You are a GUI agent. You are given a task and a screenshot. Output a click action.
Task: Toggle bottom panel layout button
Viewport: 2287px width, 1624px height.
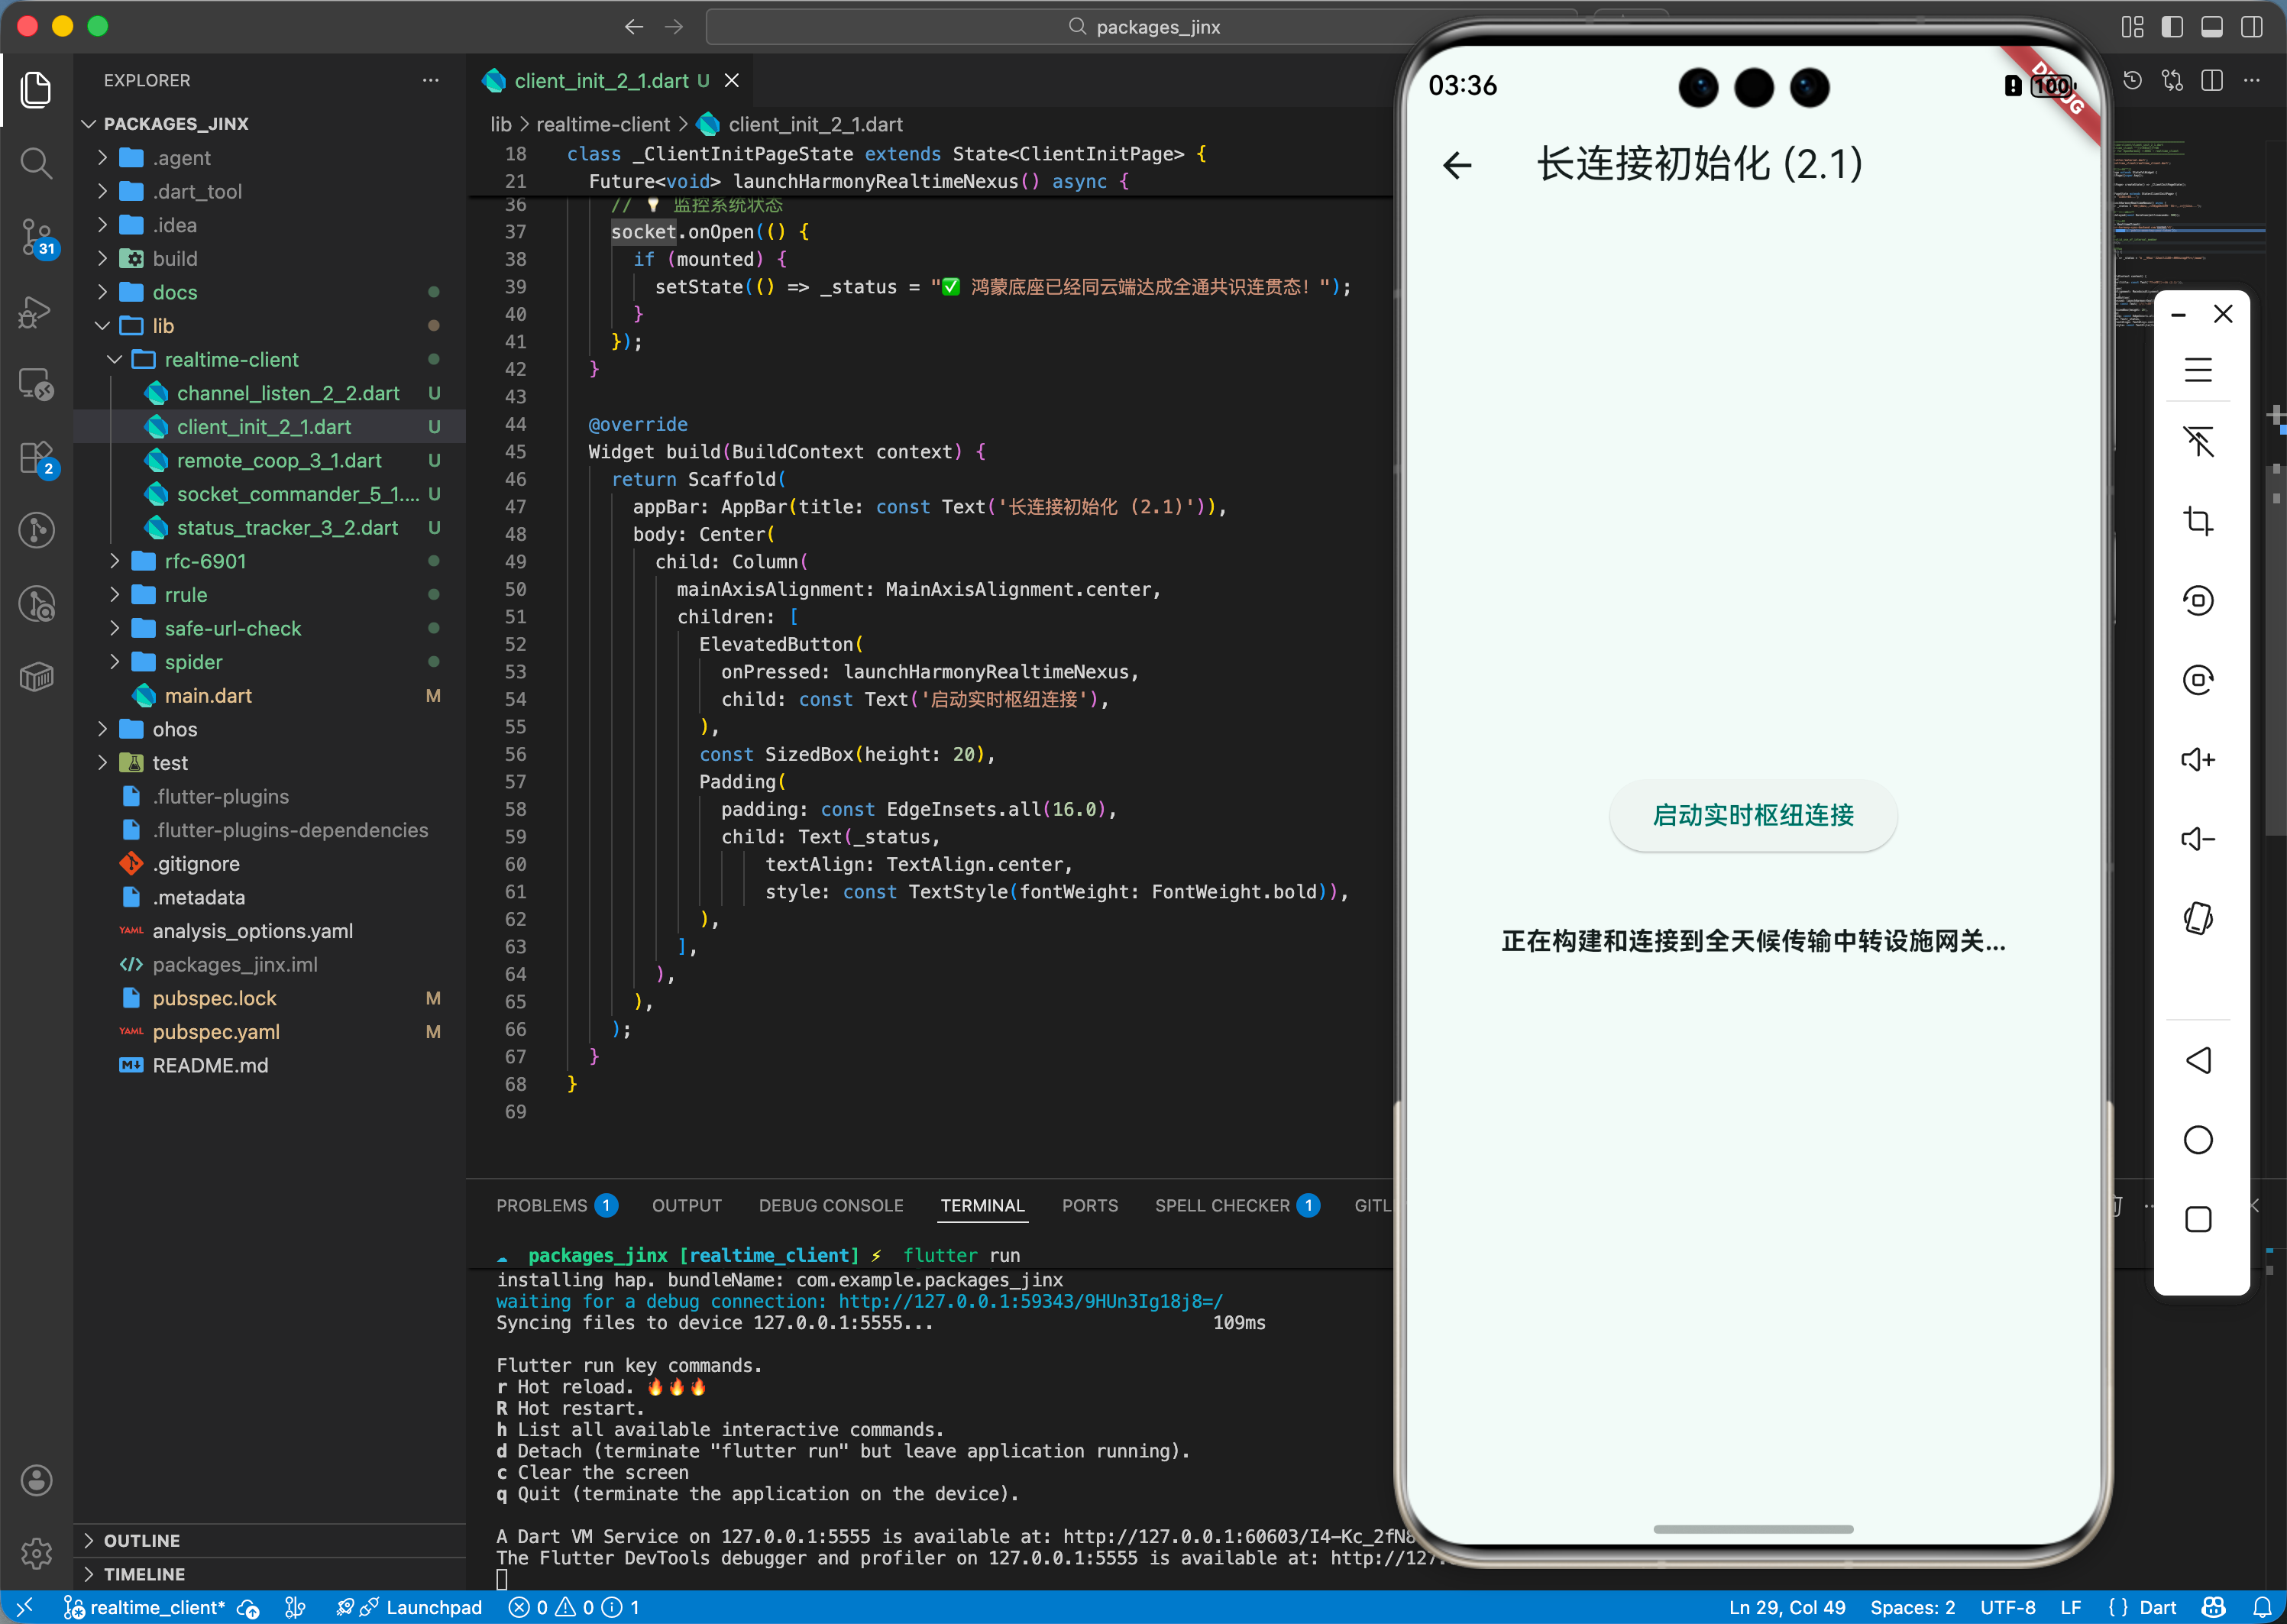coord(2212,27)
